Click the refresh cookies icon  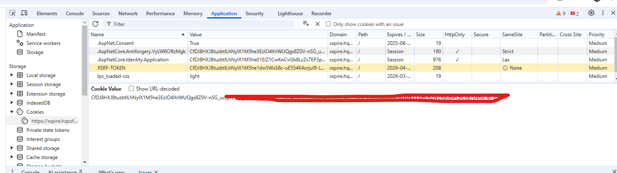coord(95,24)
